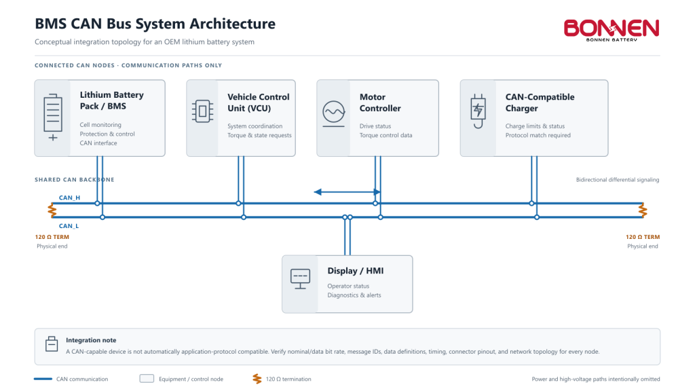Click the blue line sample of the CAN communication legend
The height and width of the screenshot is (391, 695).
[x=43, y=379]
